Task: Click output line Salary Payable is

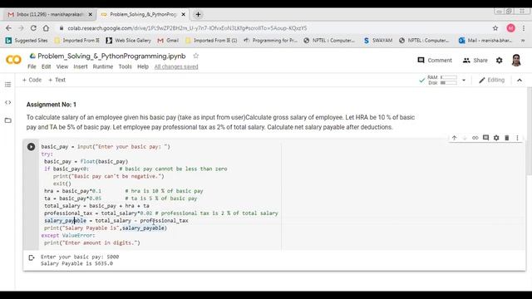Action: (76, 263)
